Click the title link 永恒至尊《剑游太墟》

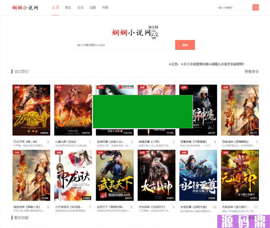[x=194, y=207]
